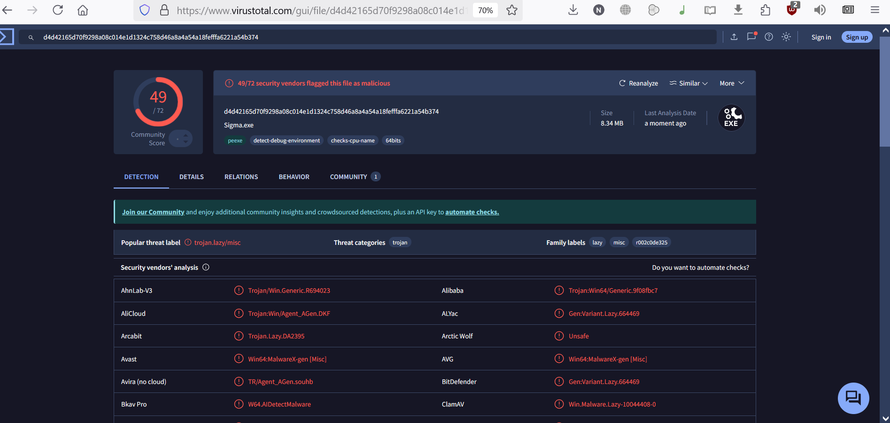The width and height of the screenshot is (890, 423).
Task: Open the browser home page
Action: [83, 10]
